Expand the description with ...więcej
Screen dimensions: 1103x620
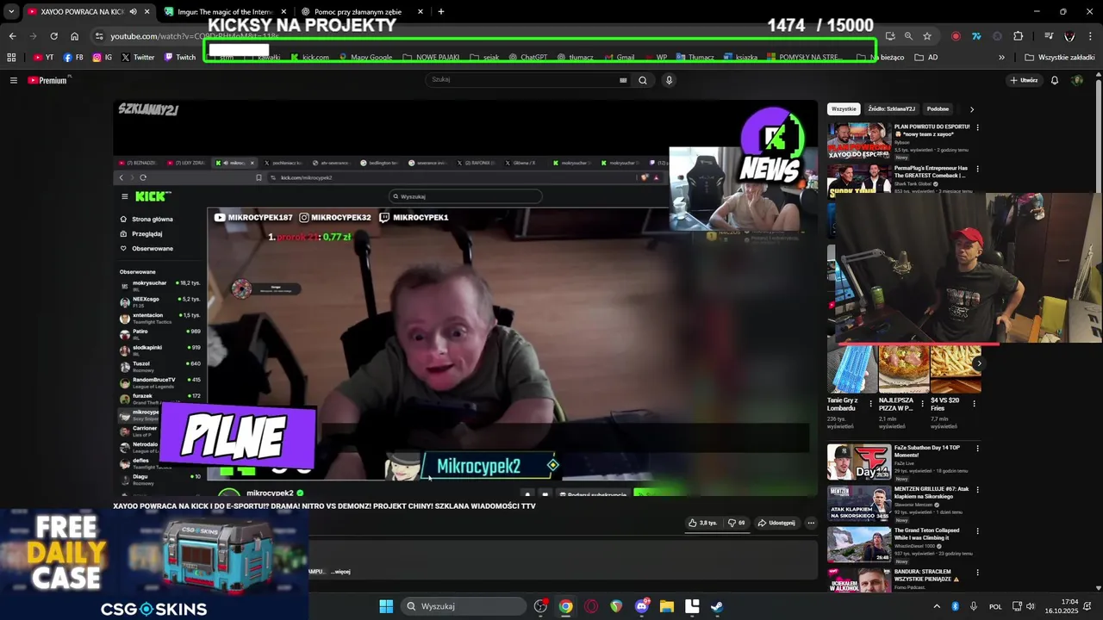click(341, 572)
